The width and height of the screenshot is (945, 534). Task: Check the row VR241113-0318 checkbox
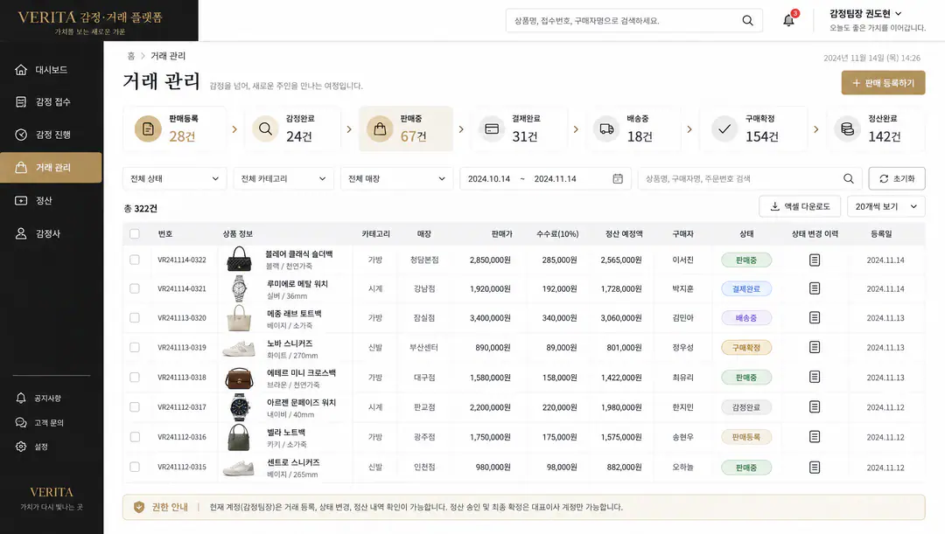click(135, 378)
